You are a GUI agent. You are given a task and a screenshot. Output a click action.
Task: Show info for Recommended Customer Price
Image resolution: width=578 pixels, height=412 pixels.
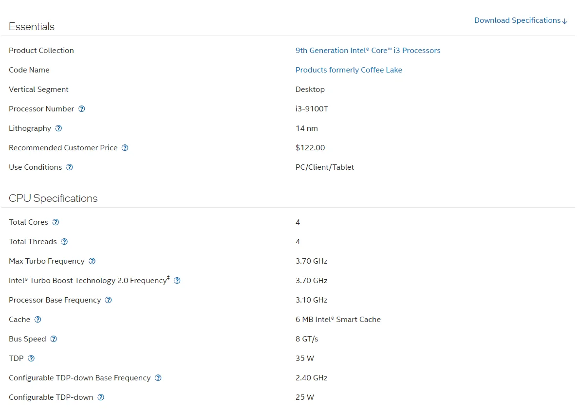pyautogui.click(x=125, y=148)
